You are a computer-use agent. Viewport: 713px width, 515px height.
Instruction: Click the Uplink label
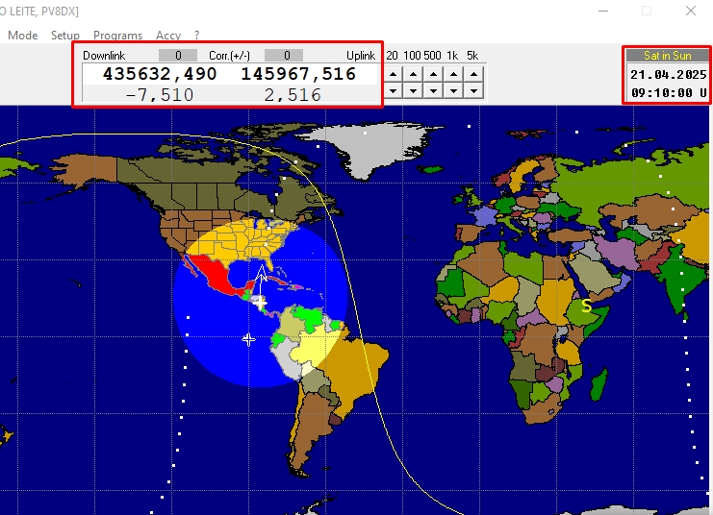(361, 56)
